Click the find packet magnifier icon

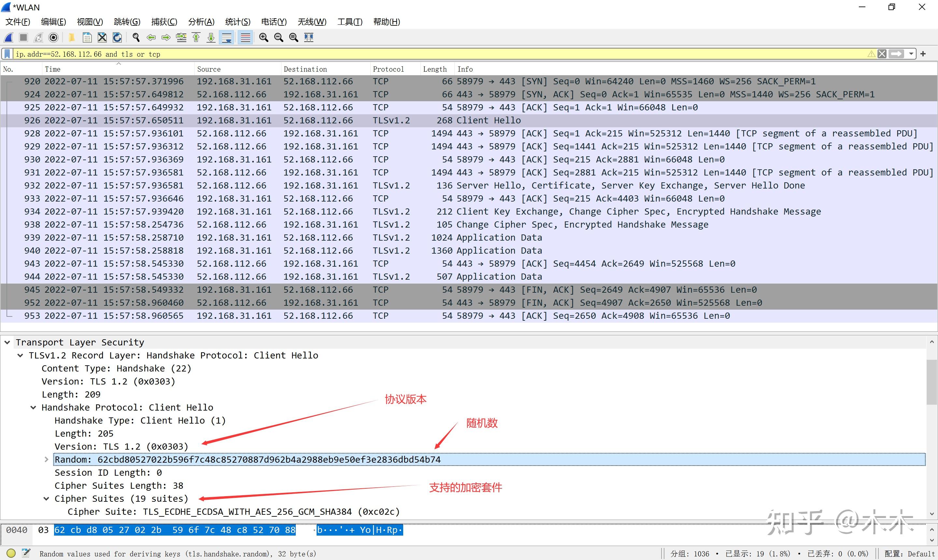click(x=136, y=37)
